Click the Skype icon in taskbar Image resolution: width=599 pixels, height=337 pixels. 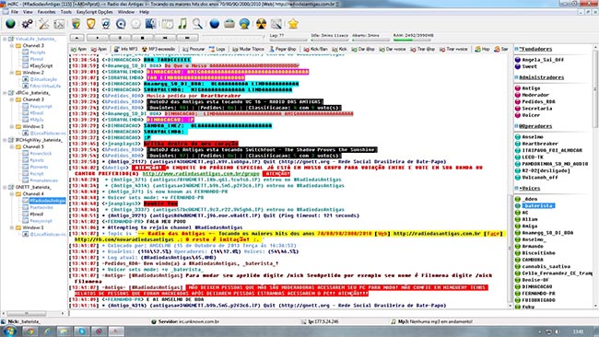pyautogui.click(x=81, y=331)
